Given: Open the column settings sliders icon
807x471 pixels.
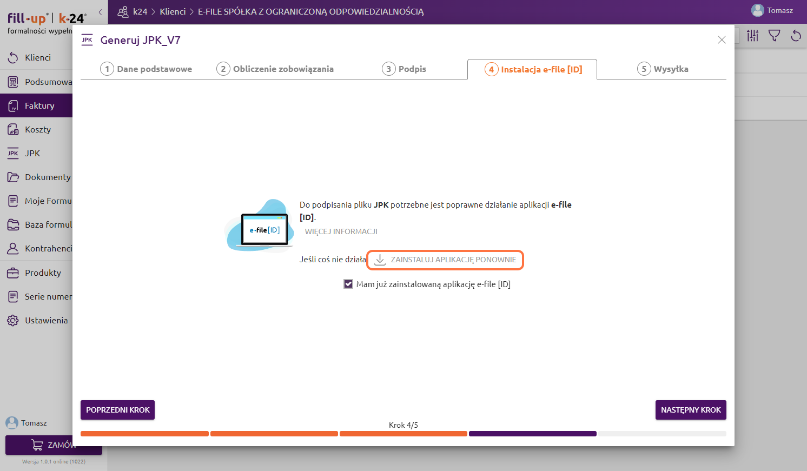Looking at the screenshot, I should coord(752,36).
